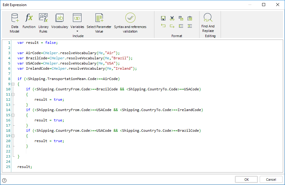Maximize the Edit Expression window
Viewport: 285px width, 185px height.
coord(264,5)
